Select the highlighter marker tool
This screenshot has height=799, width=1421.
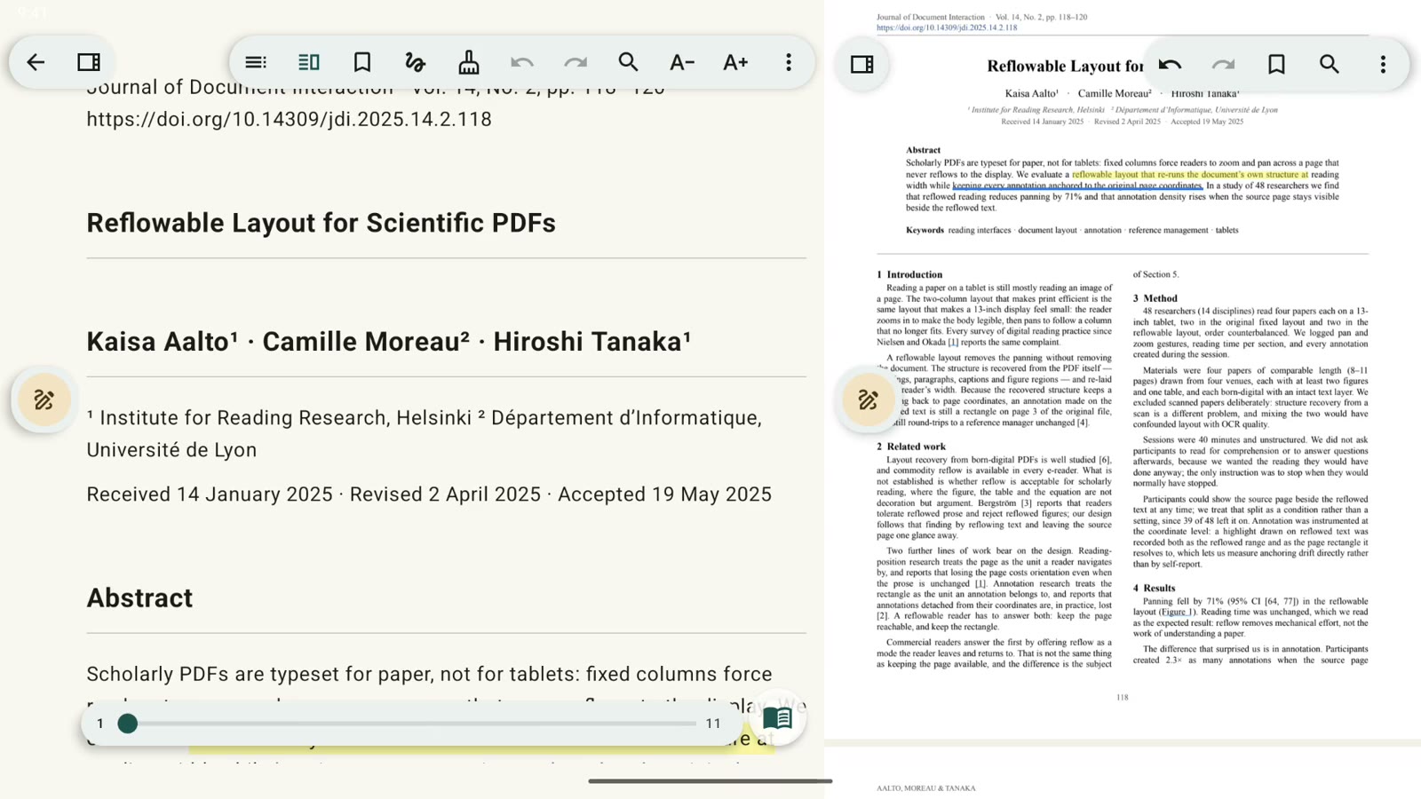pyautogui.click(x=469, y=62)
